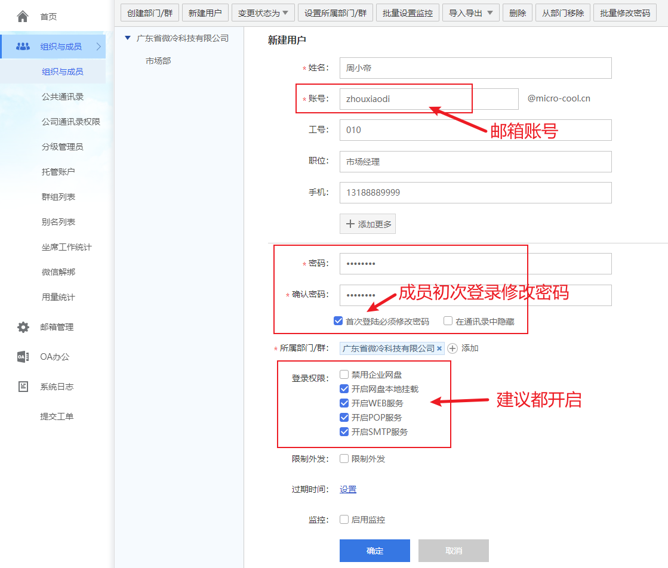The height and width of the screenshot is (568, 668).
Task: Click the 工号 input field
Action: (x=475, y=130)
